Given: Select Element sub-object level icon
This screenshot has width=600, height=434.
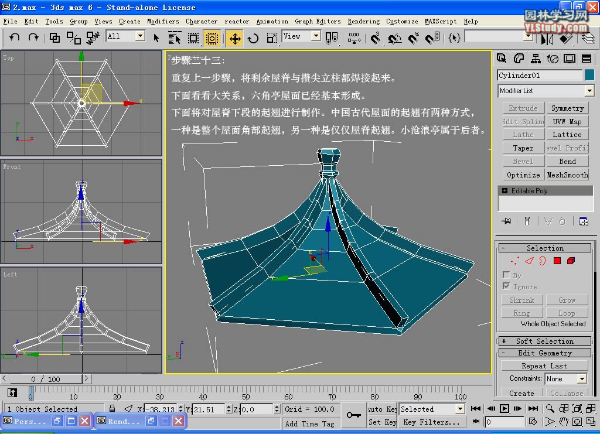Looking at the screenshot, I should [571, 261].
